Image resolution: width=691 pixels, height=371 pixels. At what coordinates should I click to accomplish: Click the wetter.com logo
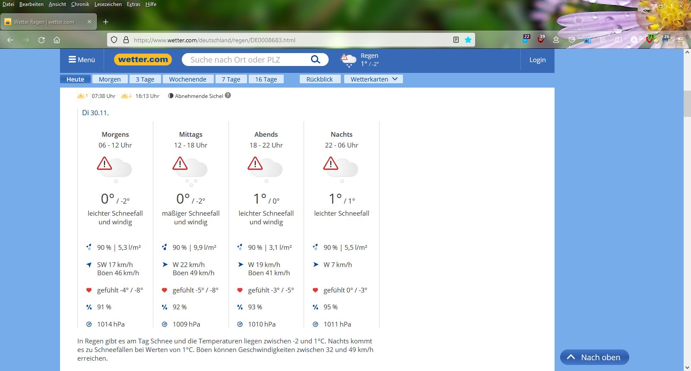tap(143, 60)
